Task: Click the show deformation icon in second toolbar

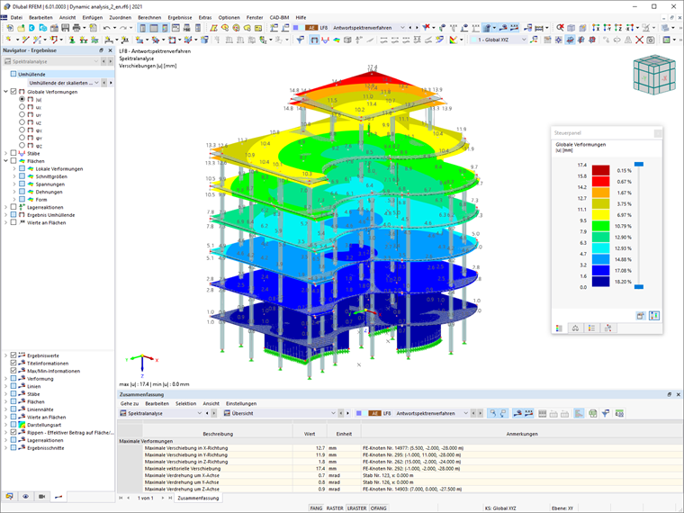Action: (314, 40)
